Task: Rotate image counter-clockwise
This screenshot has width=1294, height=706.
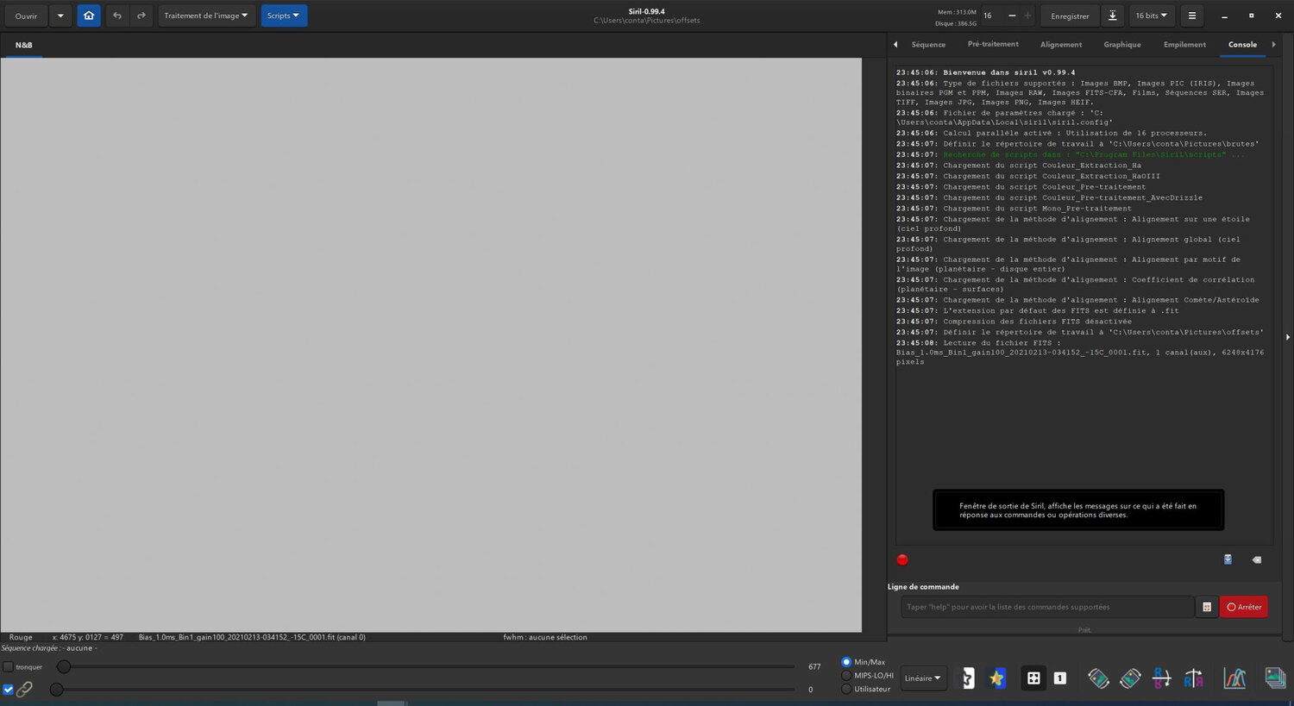Action: [1098, 678]
